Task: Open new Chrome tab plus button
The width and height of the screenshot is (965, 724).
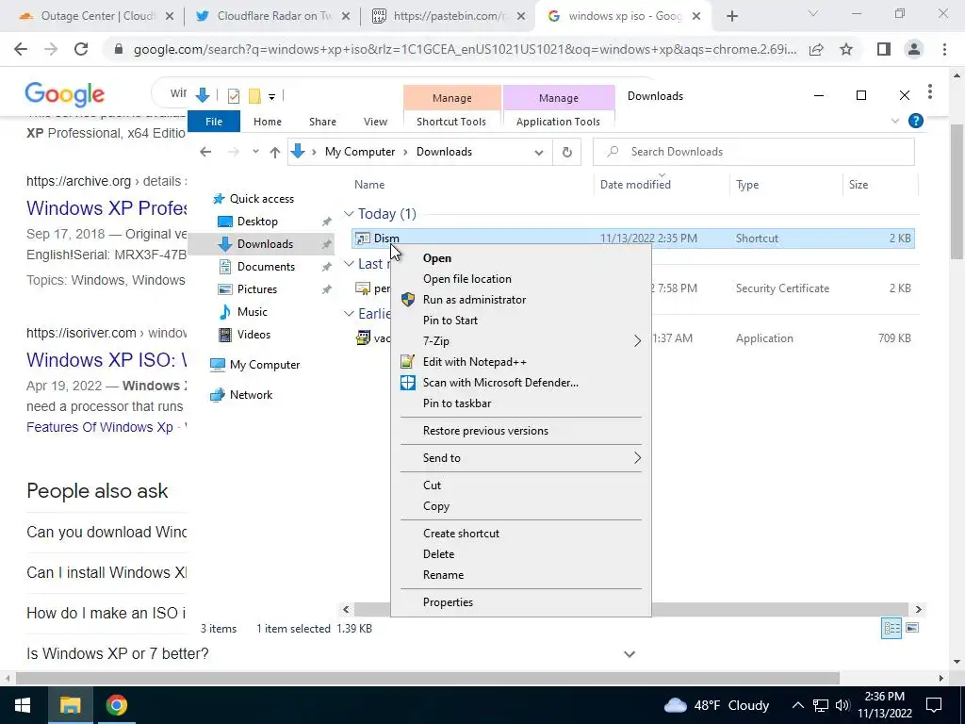Action: [x=731, y=17]
